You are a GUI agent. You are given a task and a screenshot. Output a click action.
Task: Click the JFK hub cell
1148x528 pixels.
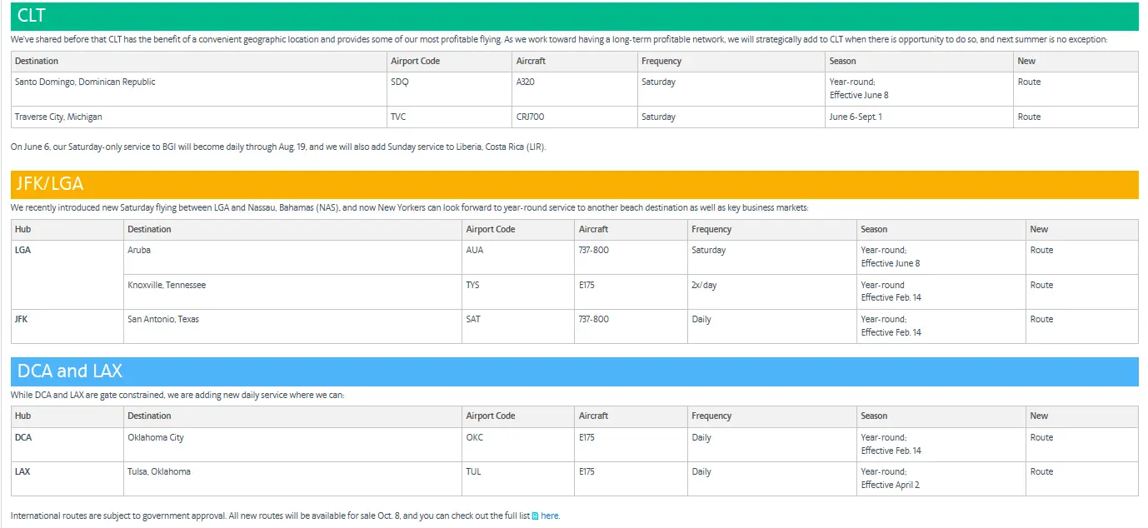coord(22,320)
